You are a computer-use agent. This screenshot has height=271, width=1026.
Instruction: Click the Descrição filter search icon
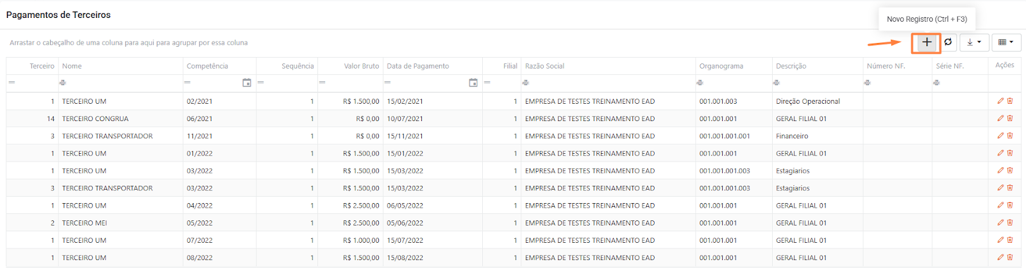click(777, 83)
